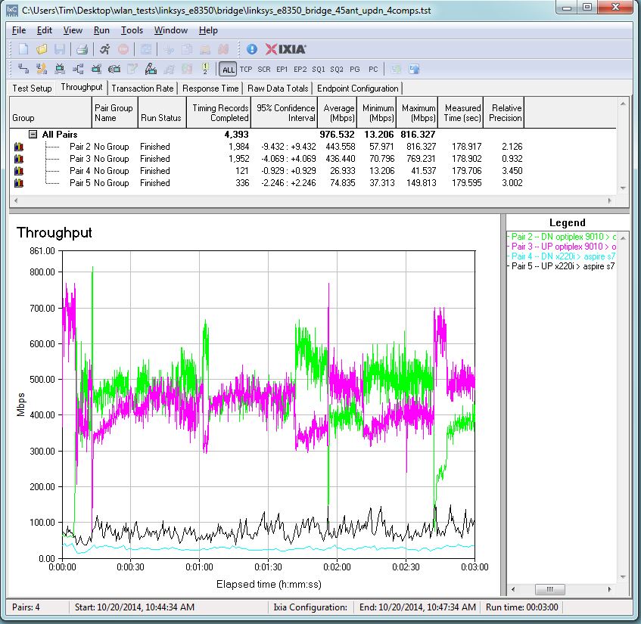Click the Add video pair icon
Image resolution: width=641 pixels, height=624 pixels.
click(x=60, y=69)
